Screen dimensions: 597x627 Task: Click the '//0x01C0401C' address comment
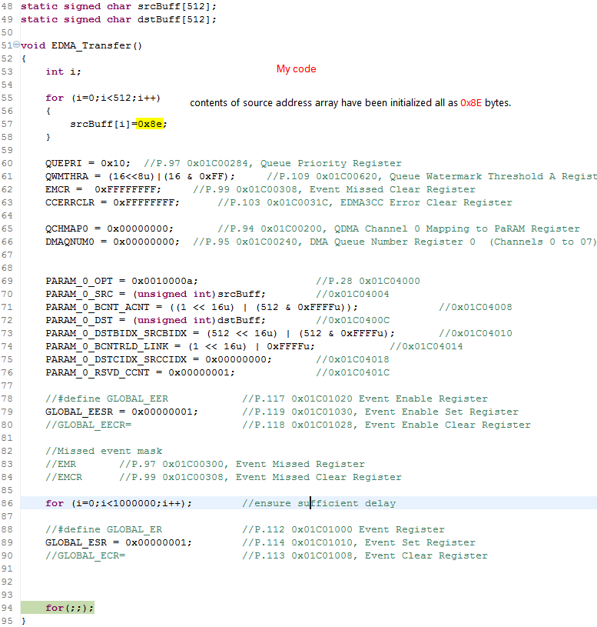(x=353, y=372)
